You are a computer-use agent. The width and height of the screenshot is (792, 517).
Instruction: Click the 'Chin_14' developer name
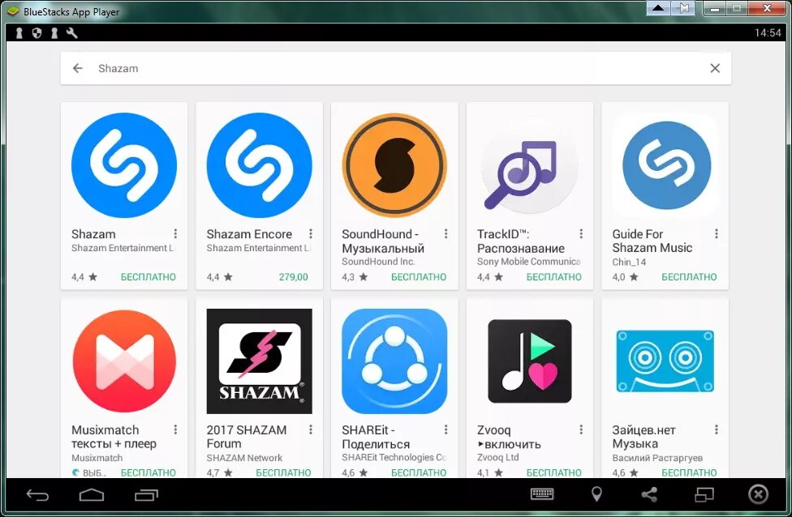click(x=629, y=262)
